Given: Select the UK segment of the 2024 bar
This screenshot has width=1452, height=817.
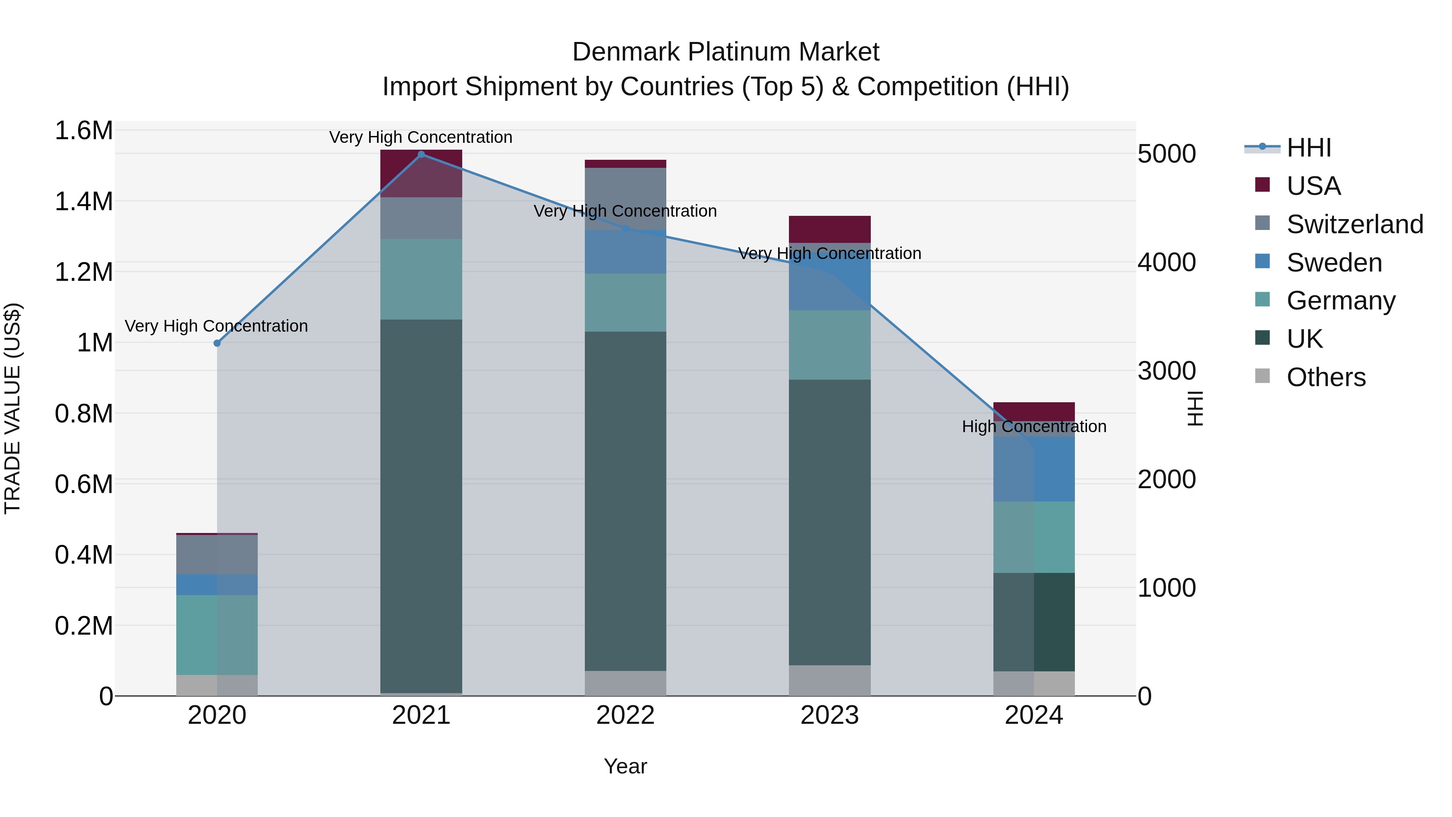Looking at the screenshot, I should pyautogui.click(x=1034, y=622).
